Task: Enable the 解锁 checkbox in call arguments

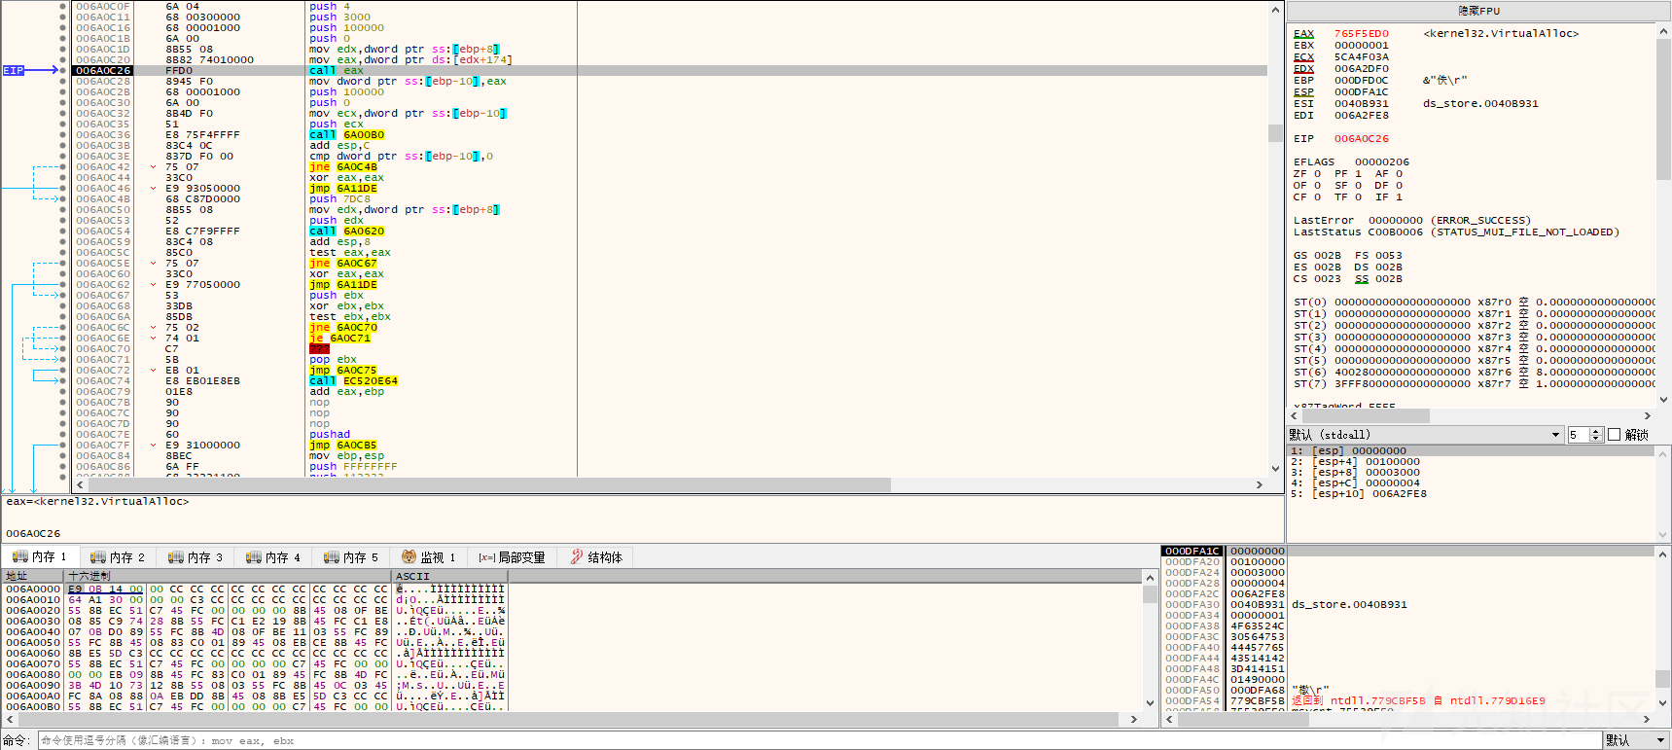Action: coord(1615,435)
